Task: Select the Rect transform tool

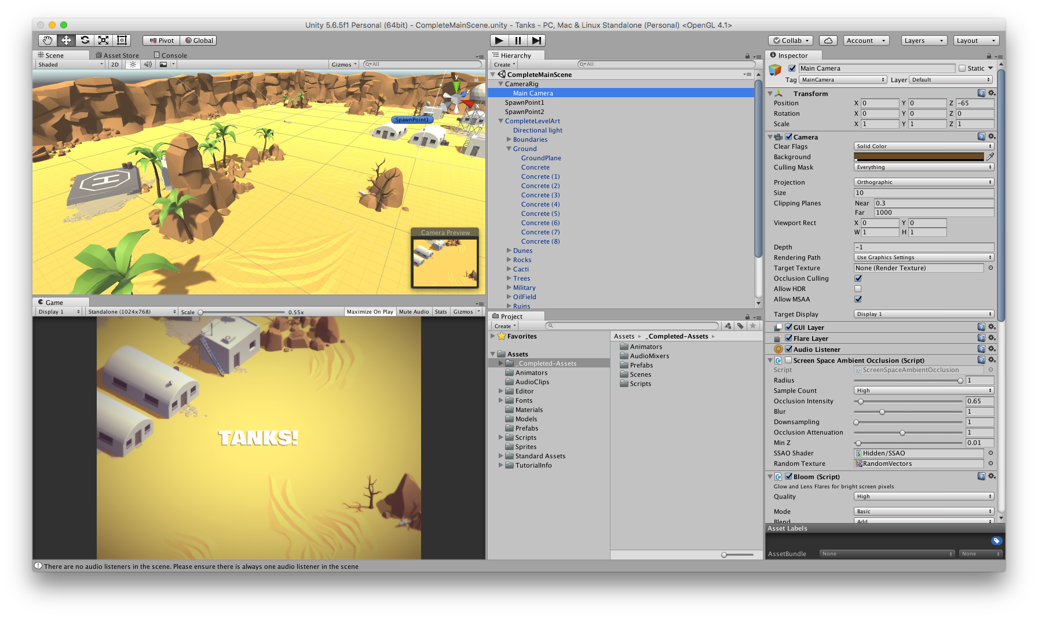Action: pos(122,40)
